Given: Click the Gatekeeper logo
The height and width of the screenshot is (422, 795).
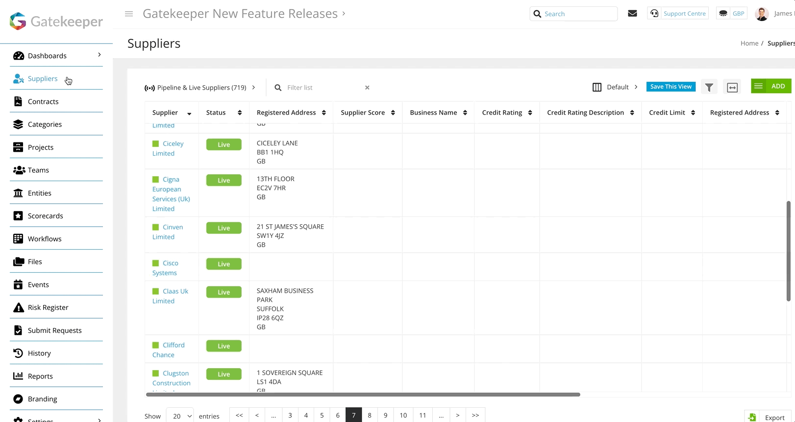Looking at the screenshot, I should (56, 21).
